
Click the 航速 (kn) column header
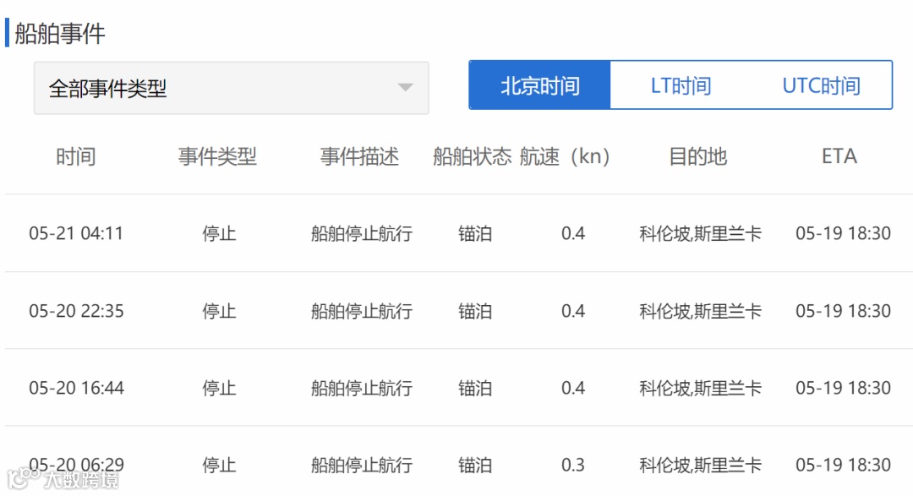565,156
